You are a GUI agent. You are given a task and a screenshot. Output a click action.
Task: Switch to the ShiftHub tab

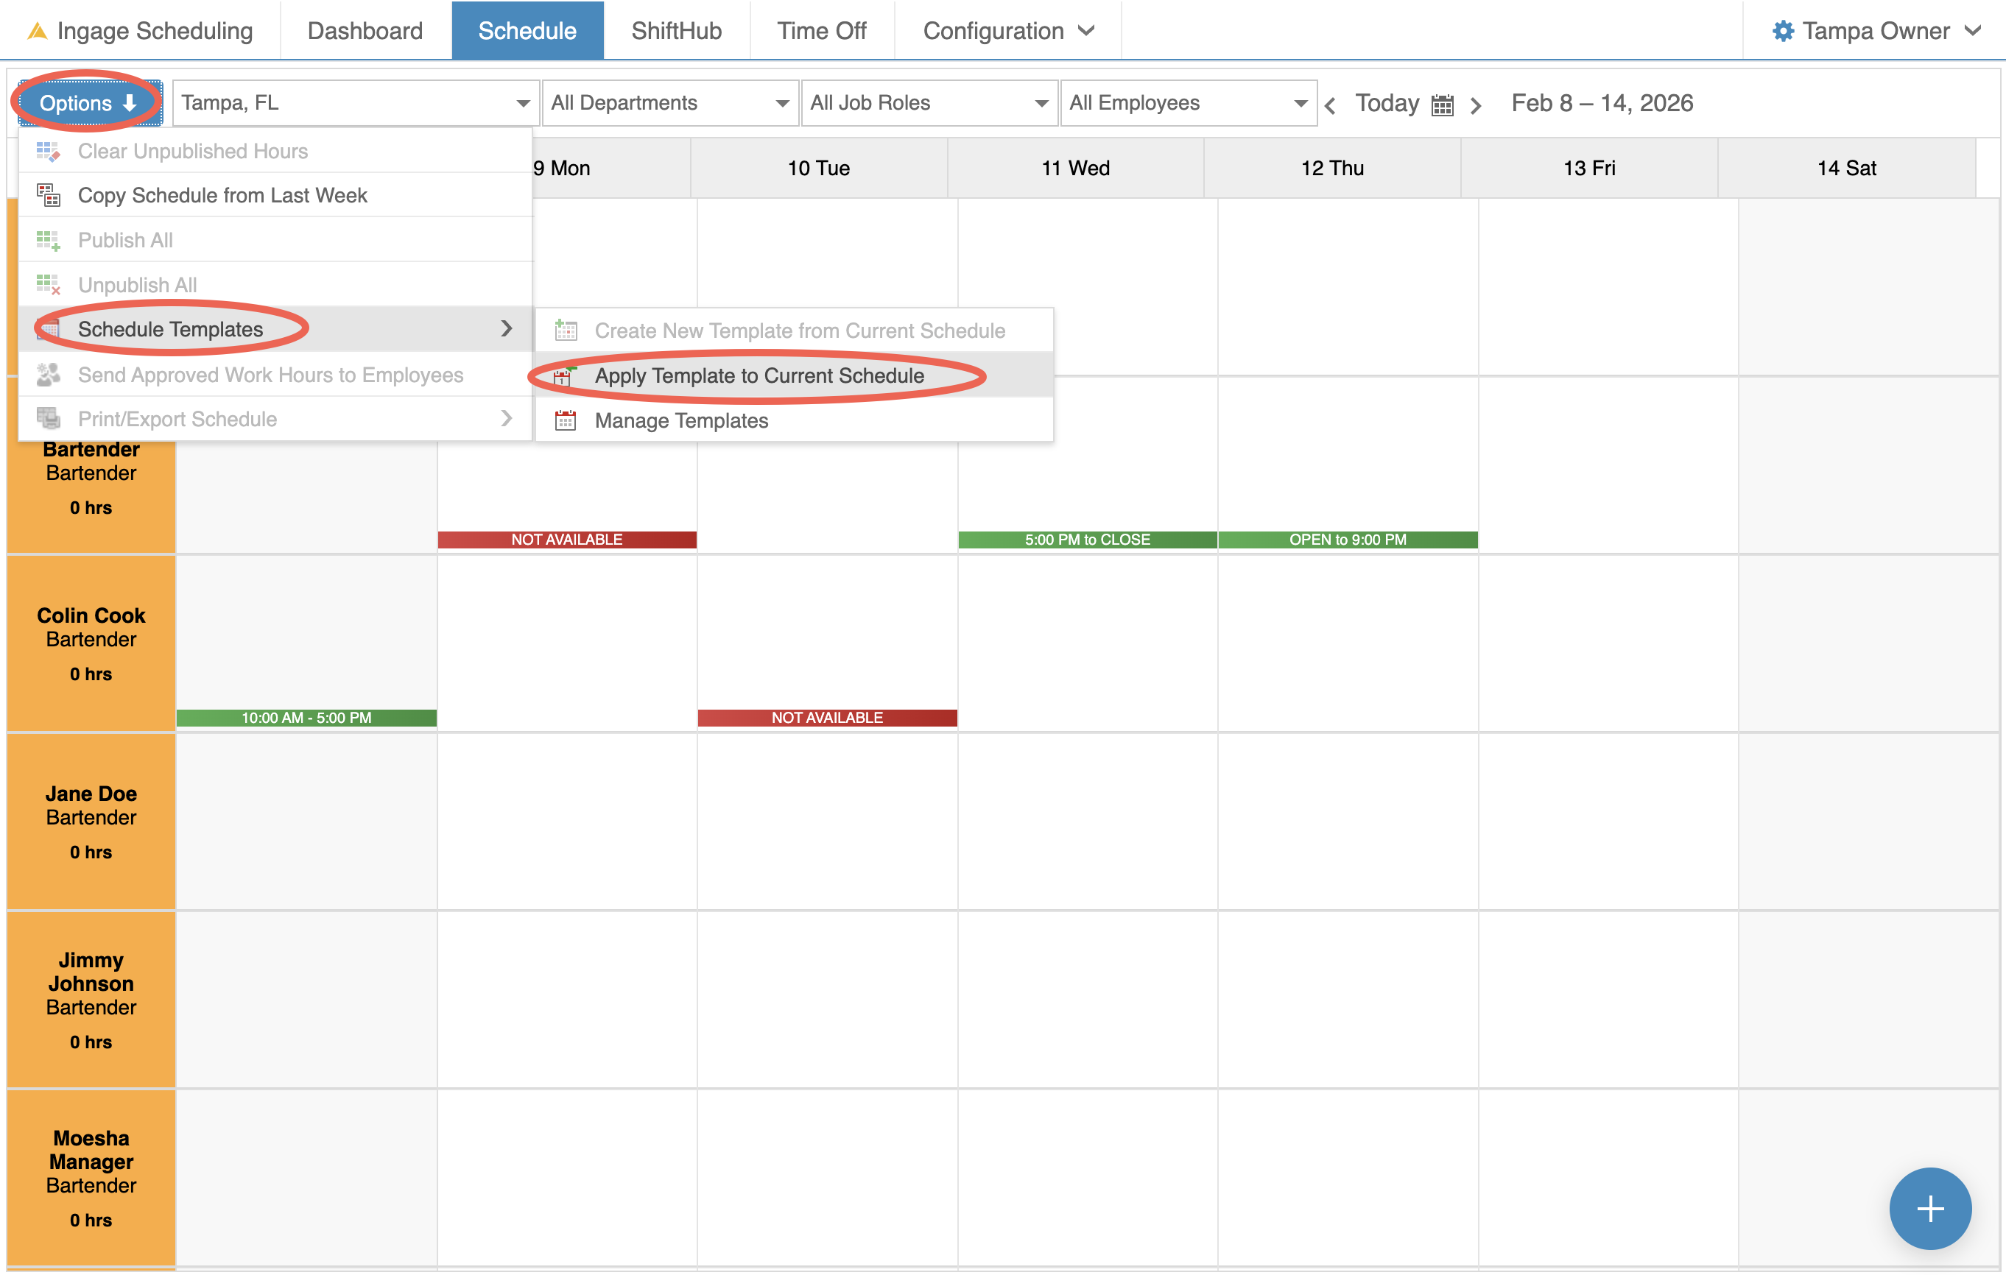point(675,31)
